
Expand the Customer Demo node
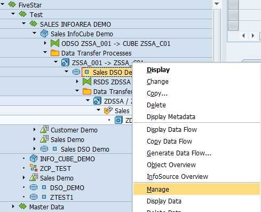pos(35,129)
